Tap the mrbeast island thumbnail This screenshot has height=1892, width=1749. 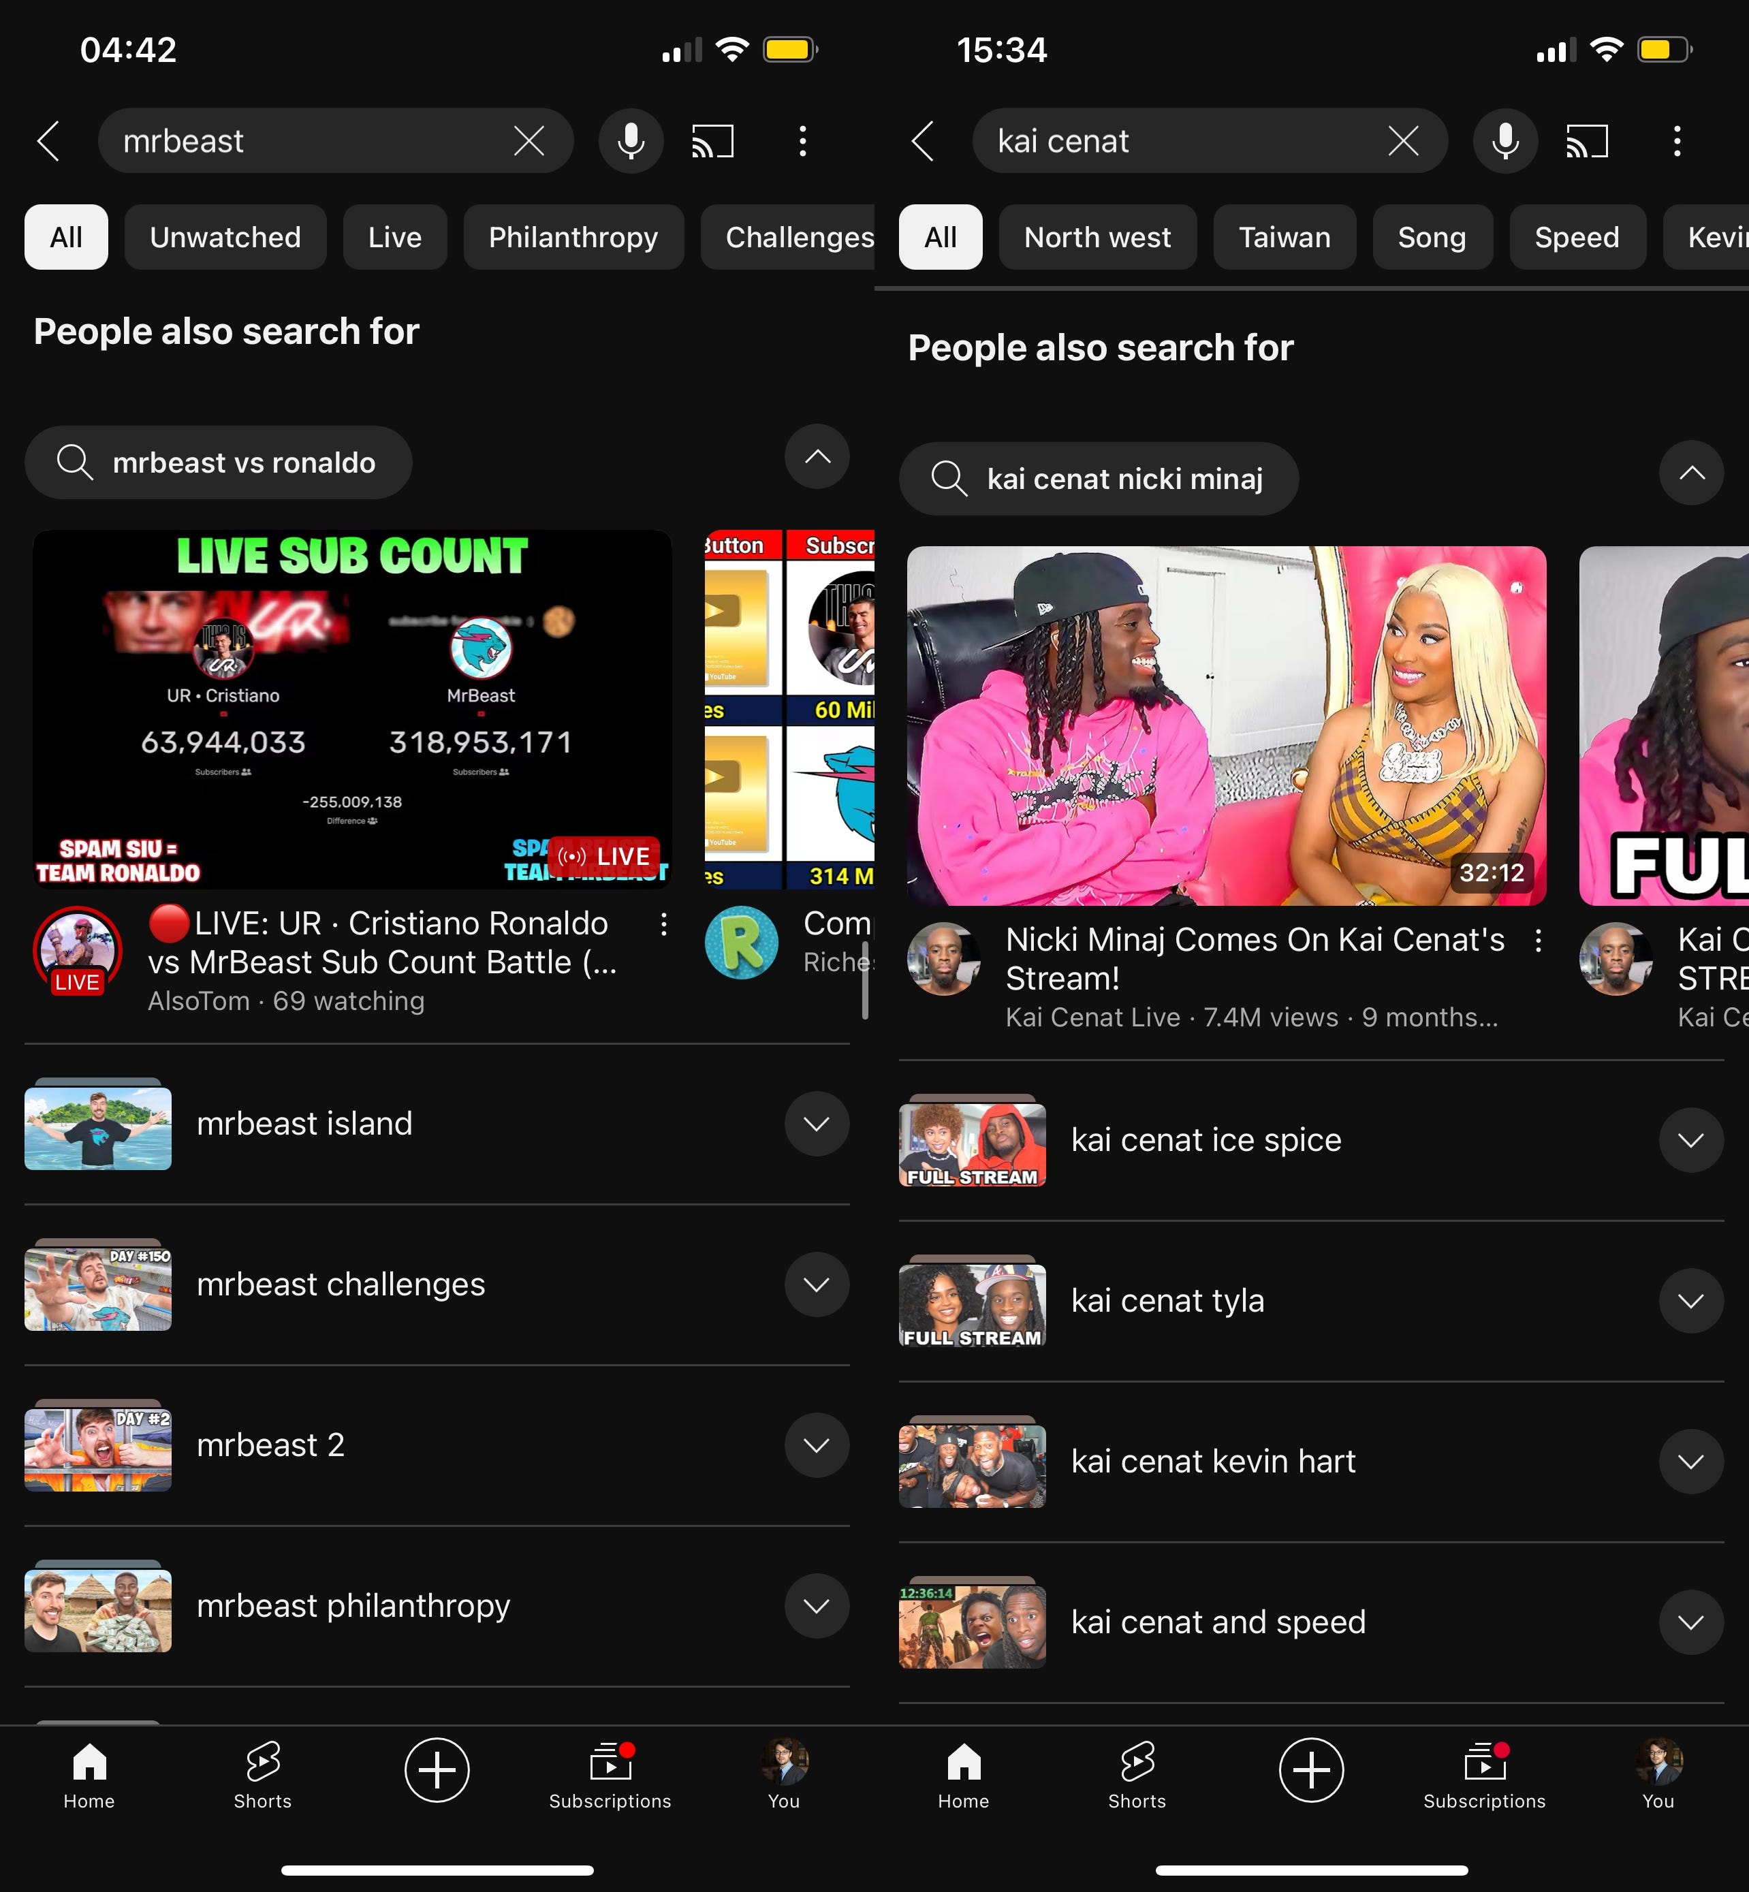99,1124
